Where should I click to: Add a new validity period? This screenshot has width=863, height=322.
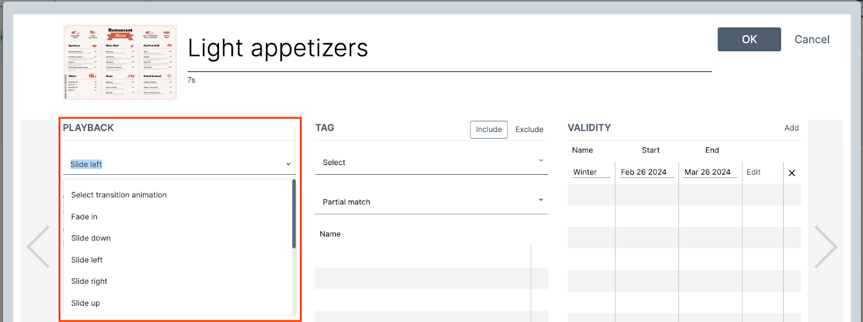[x=791, y=128]
